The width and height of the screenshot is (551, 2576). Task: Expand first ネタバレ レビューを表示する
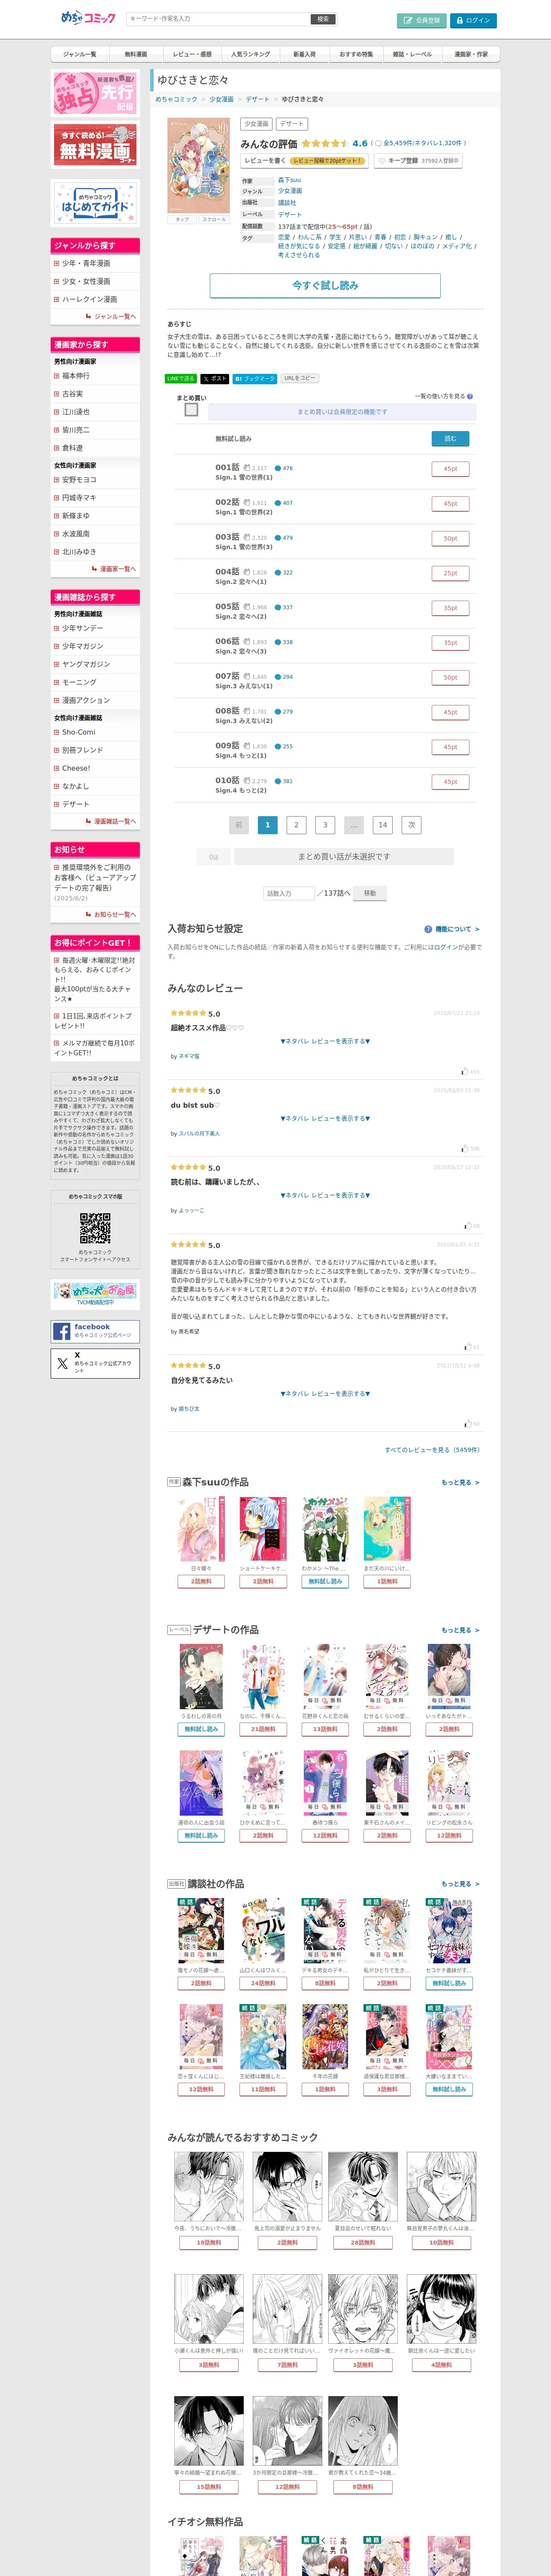[325, 1041]
